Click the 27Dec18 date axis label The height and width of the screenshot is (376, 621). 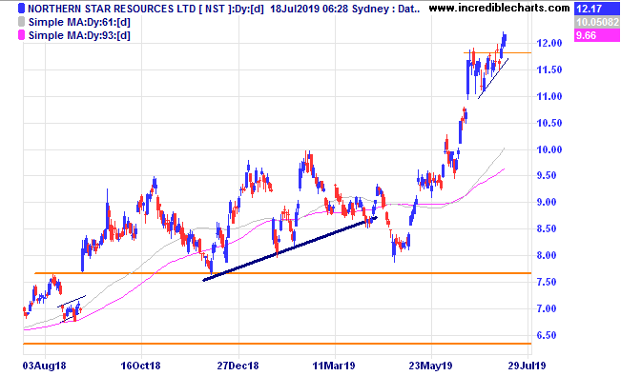[x=238, y=366]
